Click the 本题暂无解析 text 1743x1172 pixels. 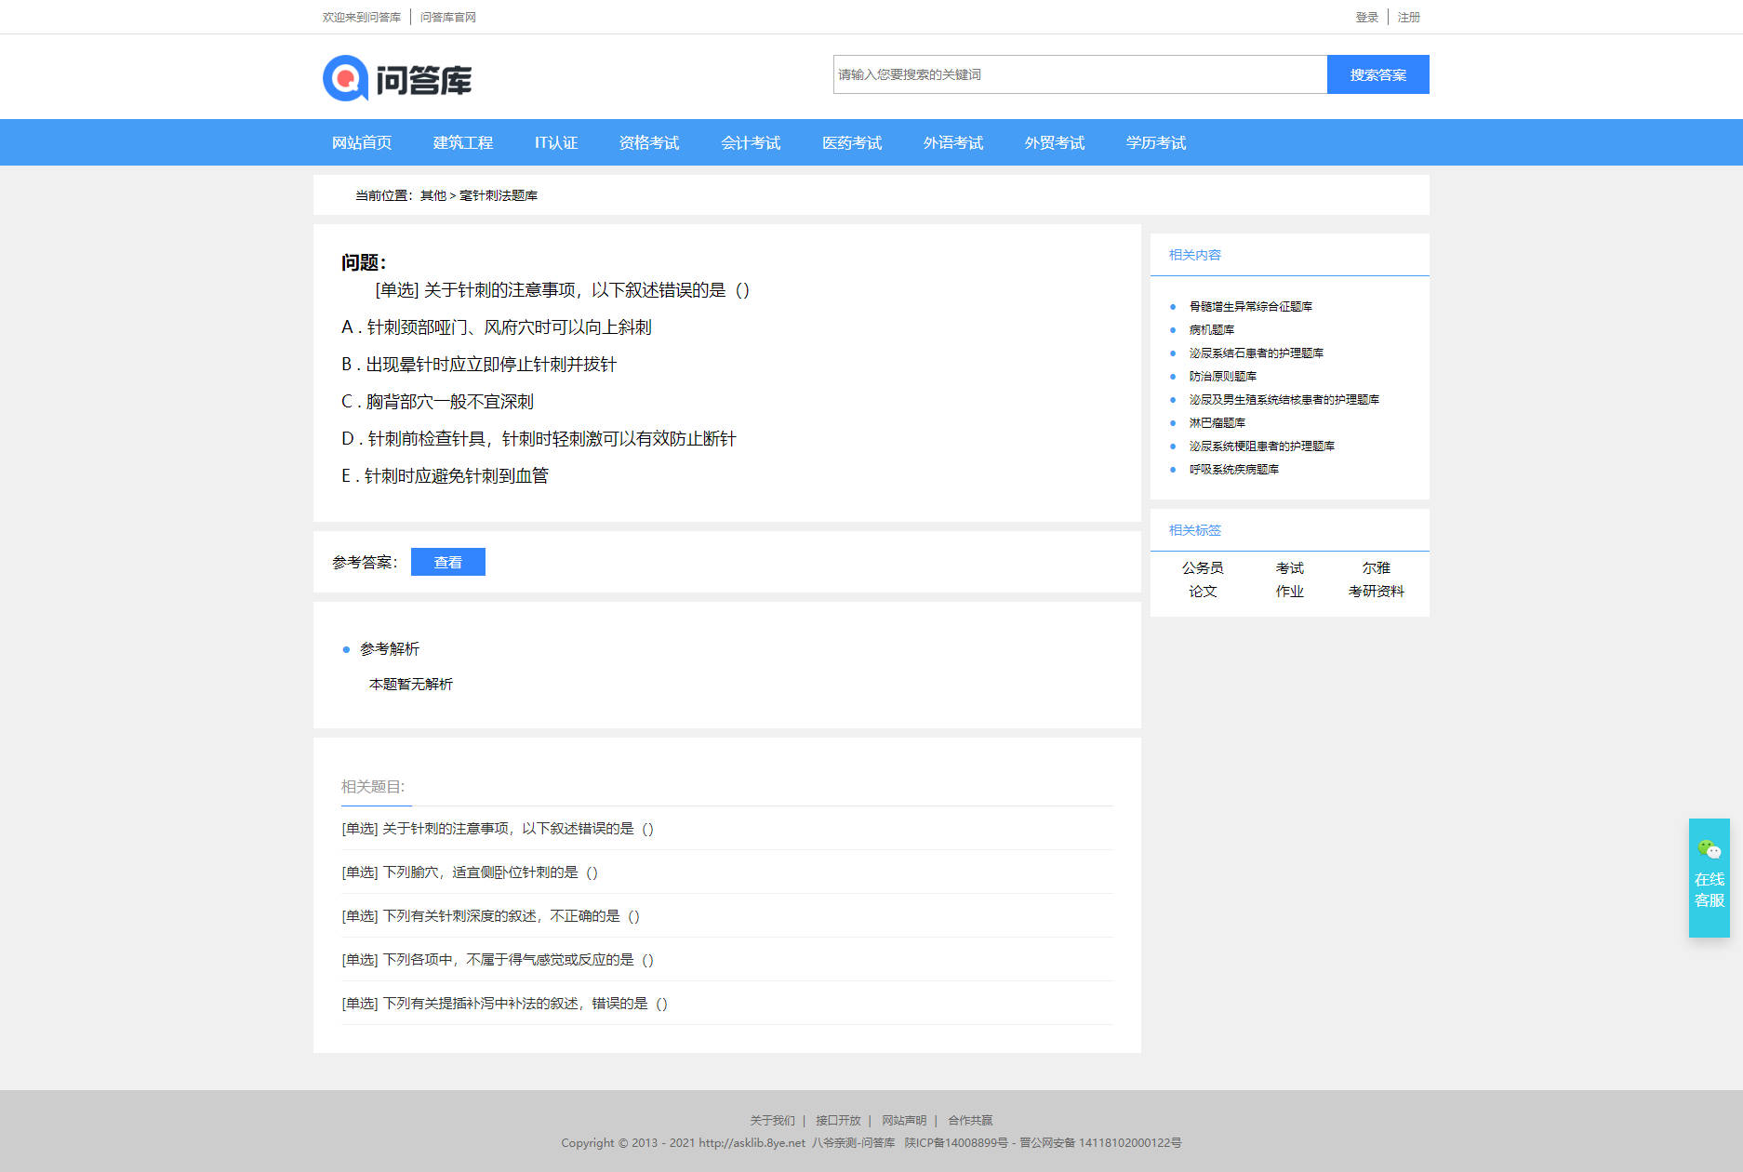click(411, 684)
